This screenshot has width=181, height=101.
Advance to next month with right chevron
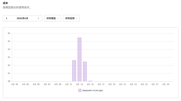(39, 18)
